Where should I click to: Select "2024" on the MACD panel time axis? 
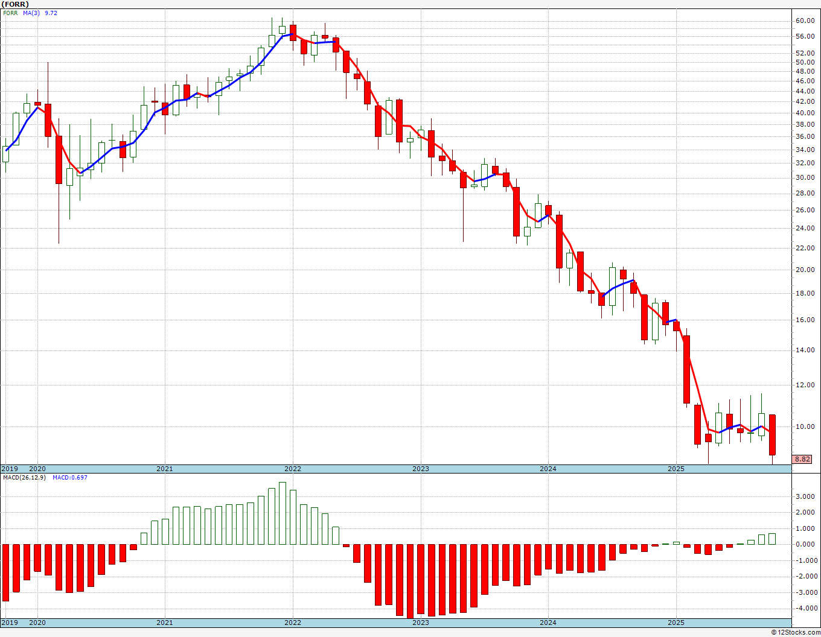click(x=548, y=623)
